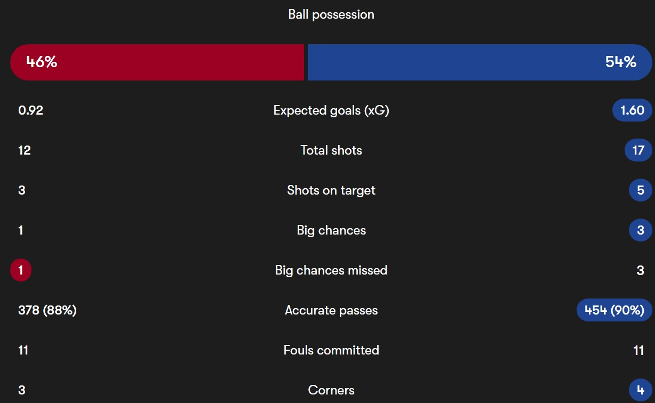Select the Expected goals (xG) label
This screenshot has width=655, height=403.
[331, 110]
